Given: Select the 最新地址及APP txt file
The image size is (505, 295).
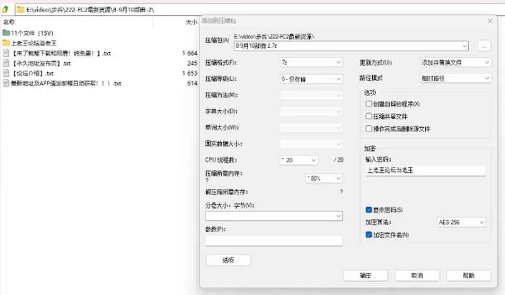Looking at the screenshot, I should click(62, 84).
